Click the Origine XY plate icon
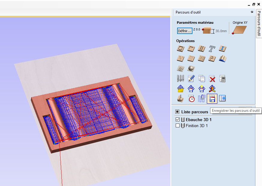 239,30
